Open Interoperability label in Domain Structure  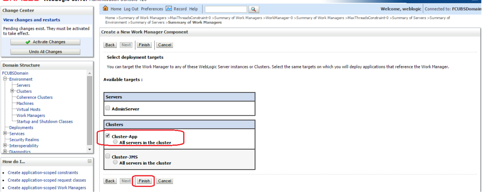[x=24, y=146]
